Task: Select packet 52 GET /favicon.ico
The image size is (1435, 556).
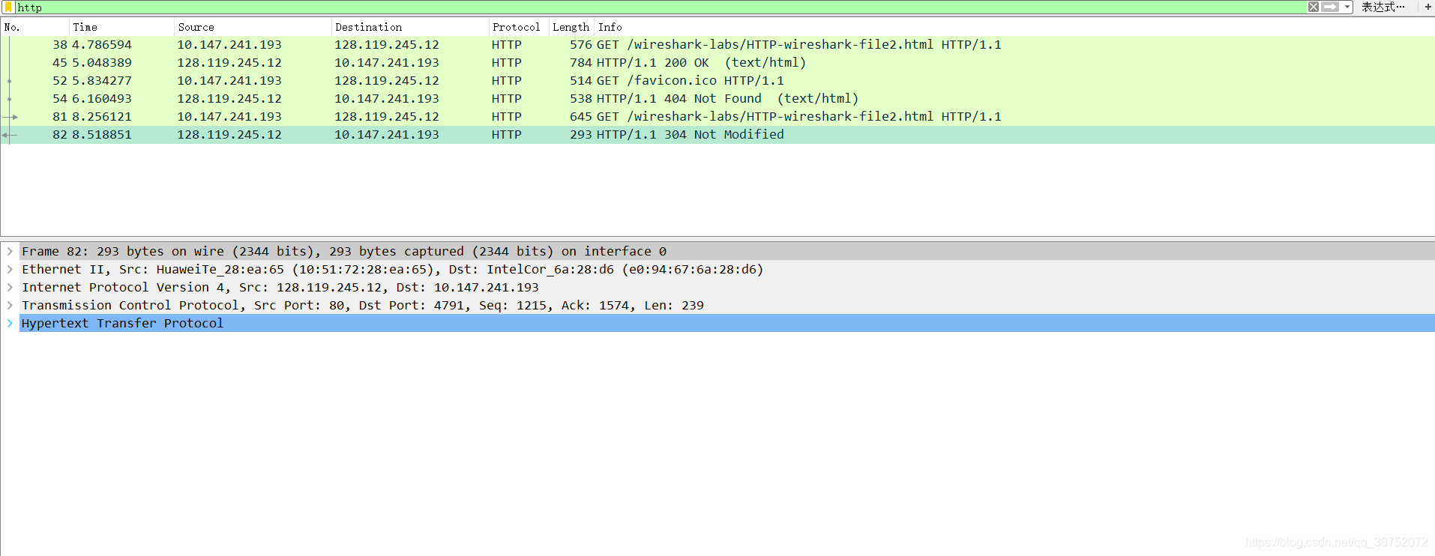Action: [717, 81]
